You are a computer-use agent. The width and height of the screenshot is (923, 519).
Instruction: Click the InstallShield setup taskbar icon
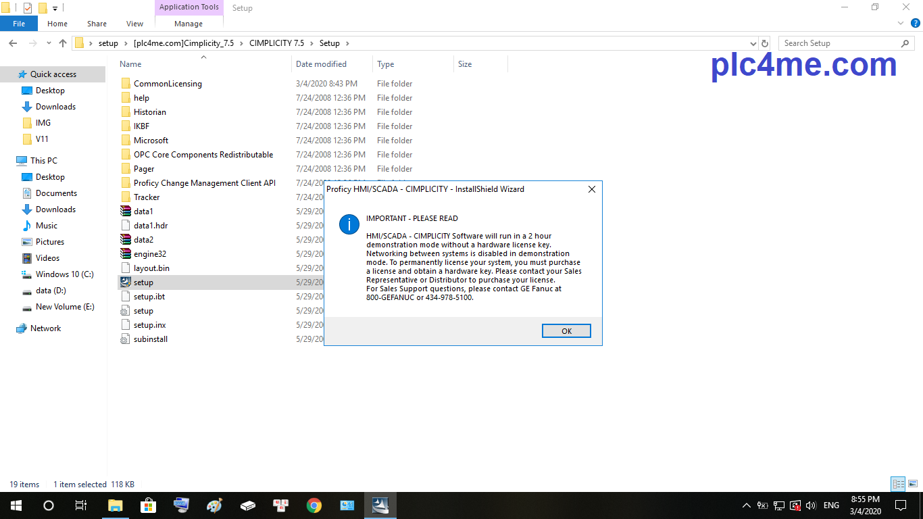(380, 505)
